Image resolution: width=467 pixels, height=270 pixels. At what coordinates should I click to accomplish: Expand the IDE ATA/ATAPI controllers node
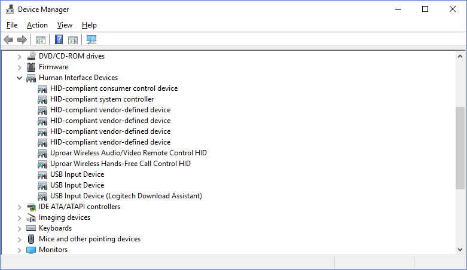point(19,207)
